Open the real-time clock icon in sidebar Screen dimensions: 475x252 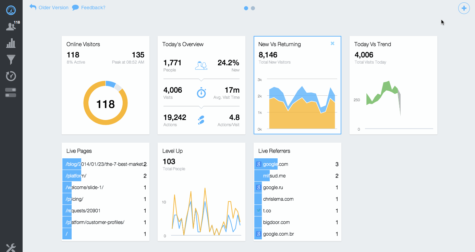[x=11, y=76]
